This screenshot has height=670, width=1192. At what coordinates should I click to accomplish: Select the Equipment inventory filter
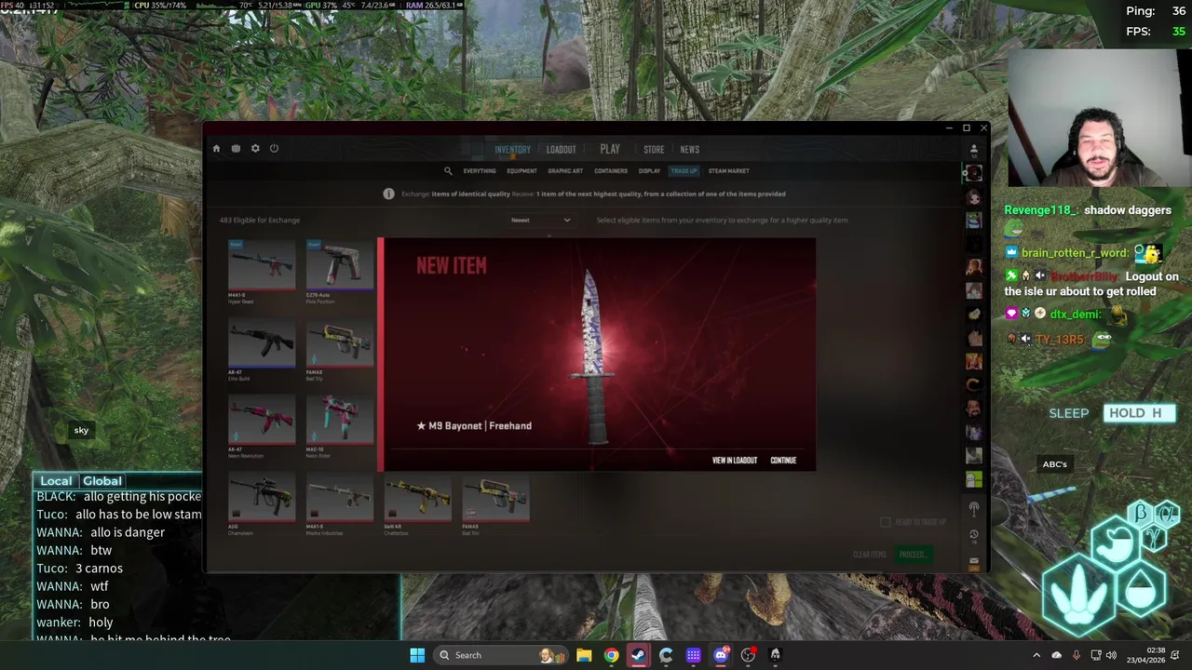pyautogui.click(x=521, y=171)
